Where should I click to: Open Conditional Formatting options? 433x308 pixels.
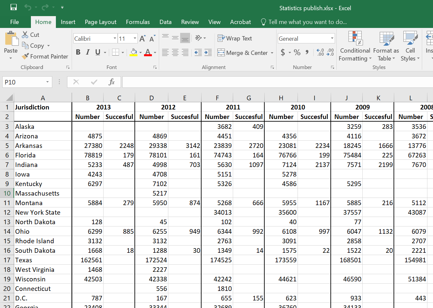coord(355,46)
